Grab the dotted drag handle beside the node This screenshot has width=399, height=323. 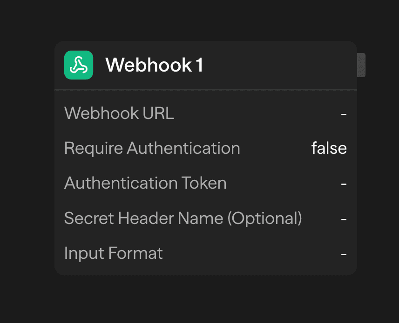(362, 65)
